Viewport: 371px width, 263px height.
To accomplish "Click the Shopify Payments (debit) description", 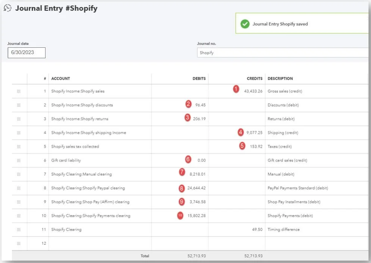I will 290,216.
